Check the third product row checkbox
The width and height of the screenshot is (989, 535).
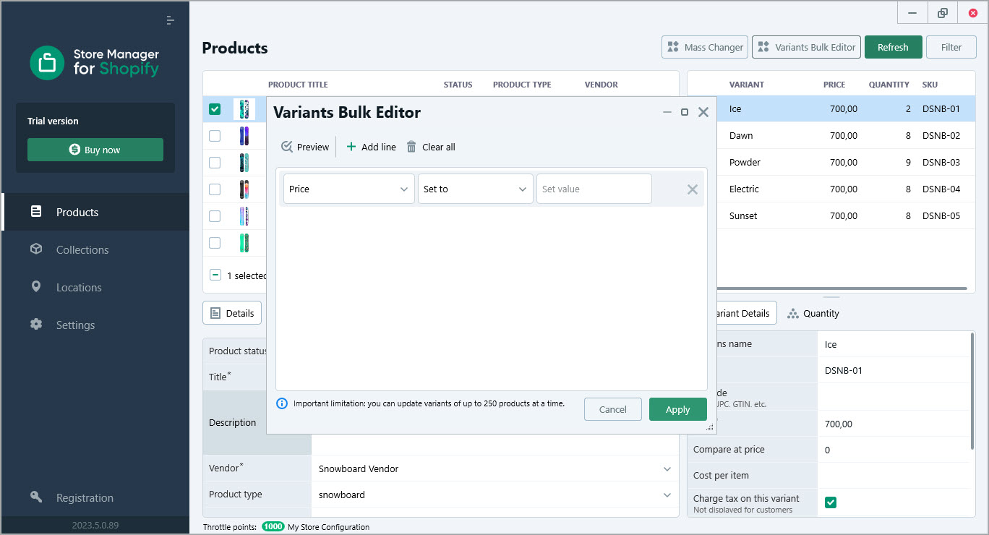pyautogui.click(x=215, y=163)
